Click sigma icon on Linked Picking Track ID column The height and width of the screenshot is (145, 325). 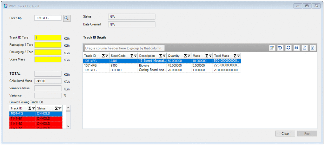tap(30, 108)
